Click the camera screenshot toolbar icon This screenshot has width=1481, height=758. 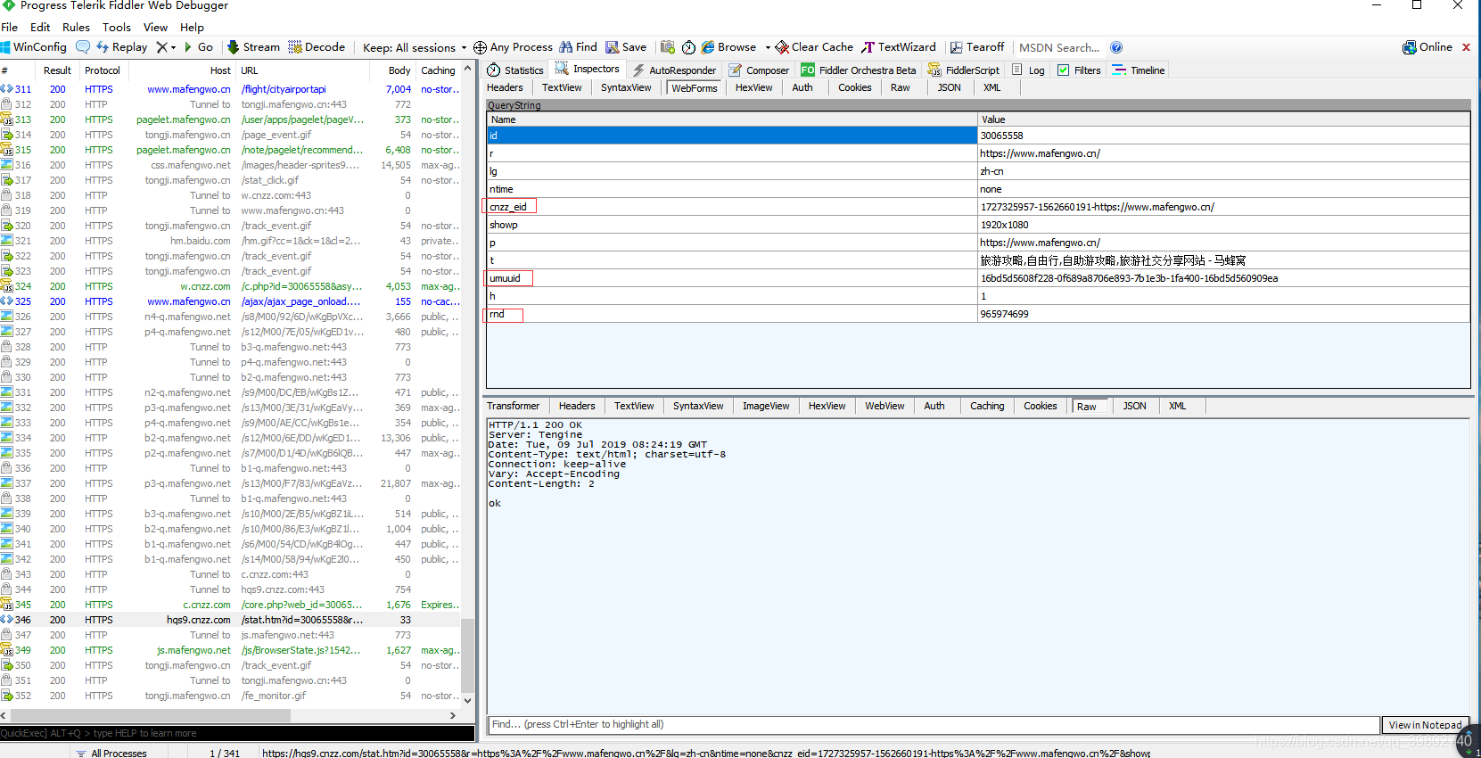tap(668, 47)
